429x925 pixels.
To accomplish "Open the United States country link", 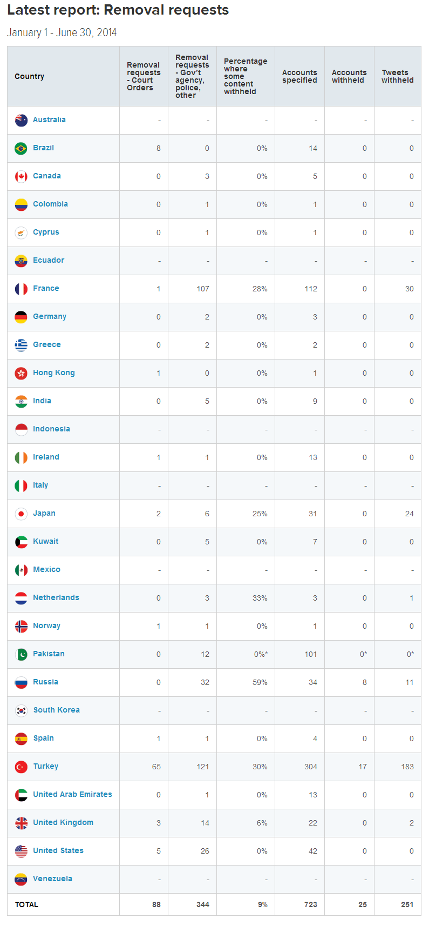I will 58,850.
